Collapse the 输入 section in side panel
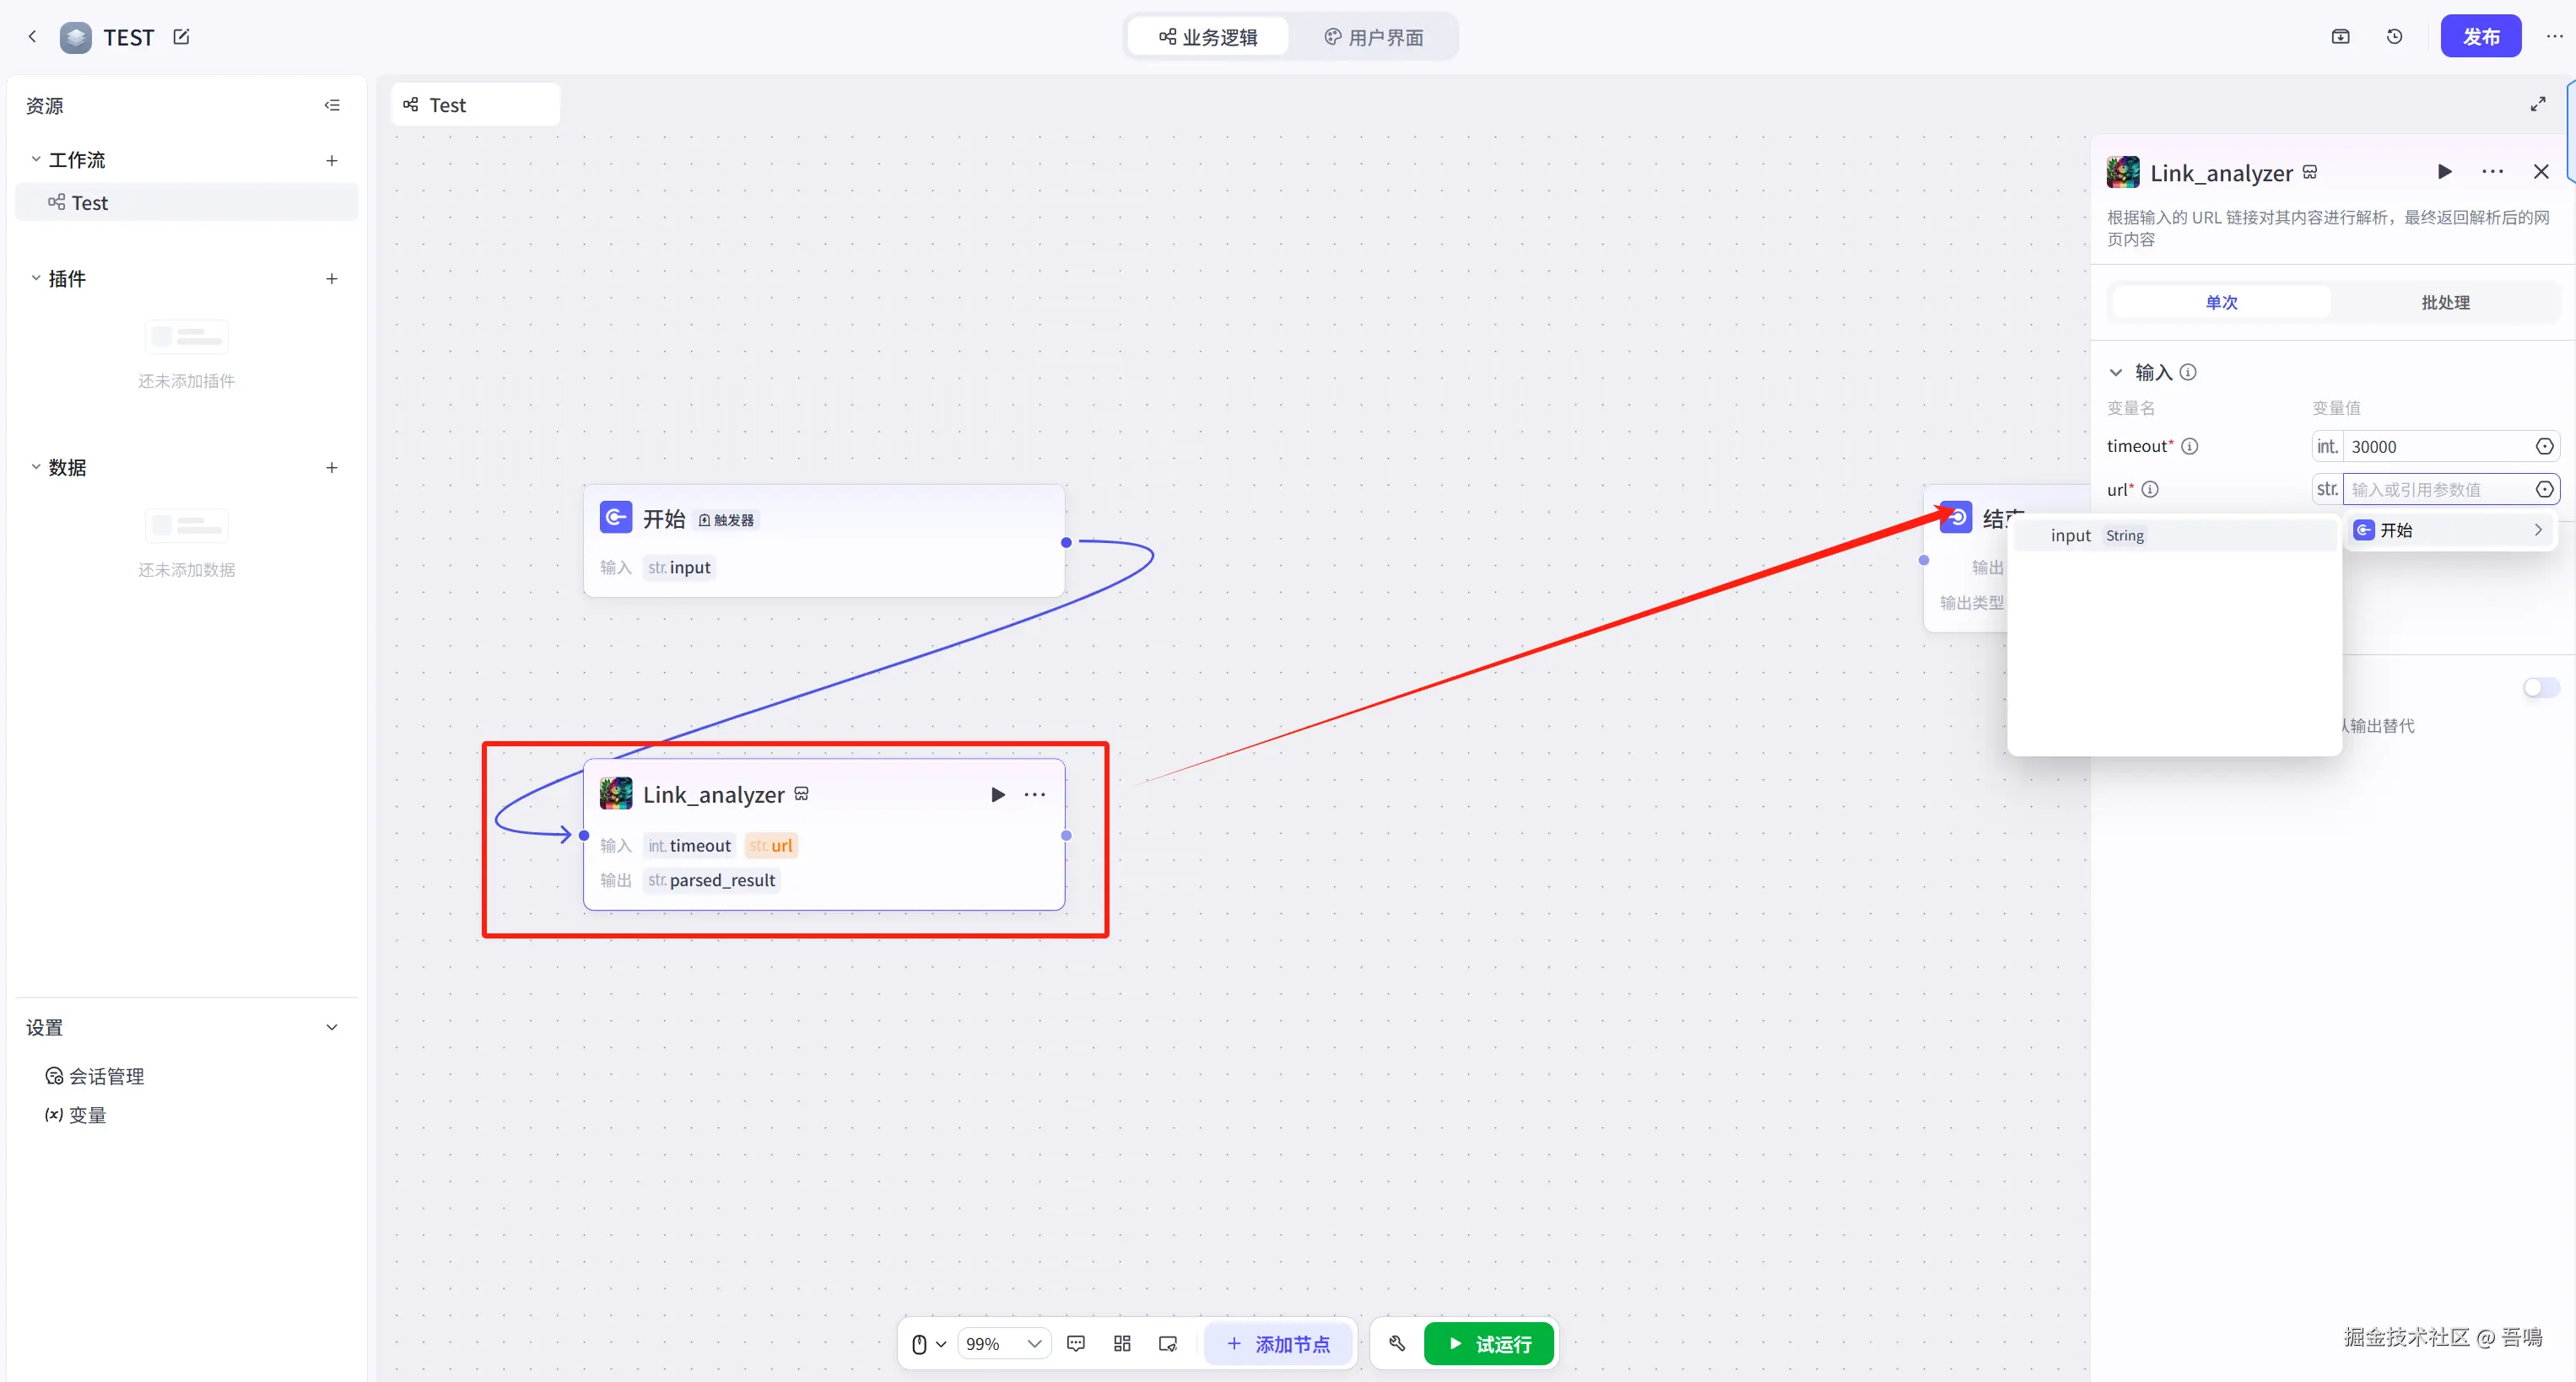 coord(2116,372)
